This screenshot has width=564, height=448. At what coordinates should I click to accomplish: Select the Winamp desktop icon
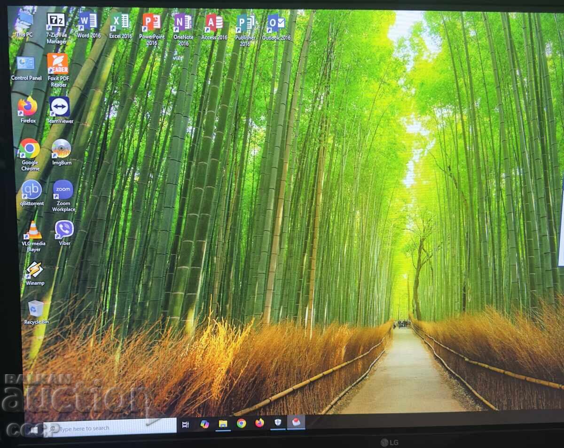[35, 274]
